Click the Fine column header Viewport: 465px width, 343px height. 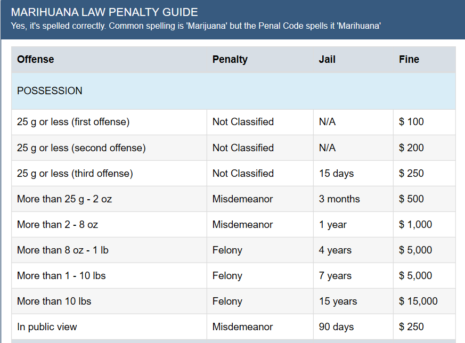click(409, 60)
